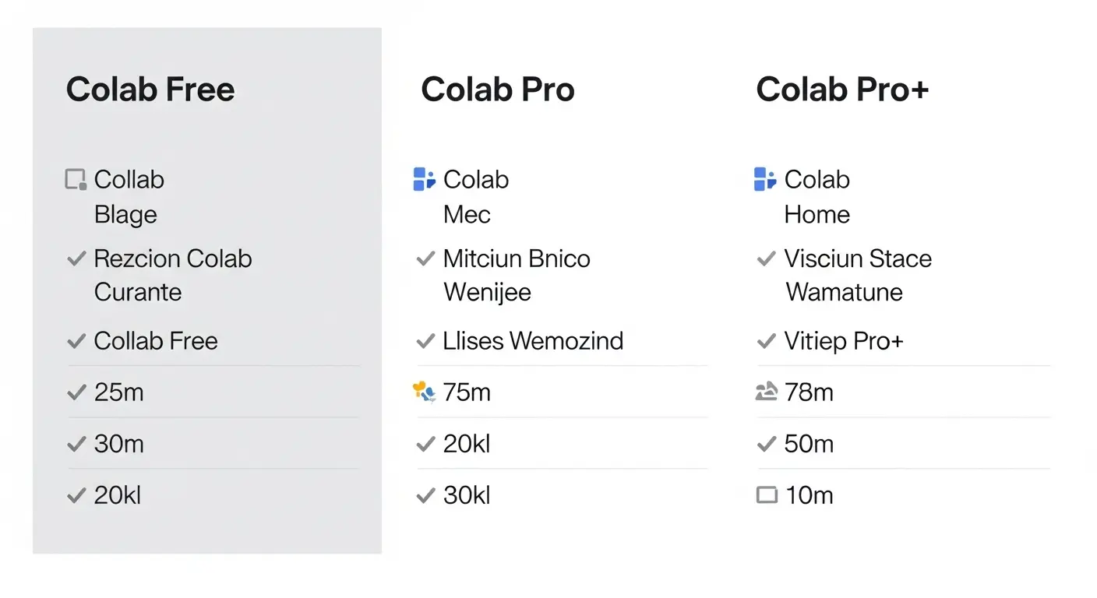Click the 50m entry under Colab Pro+

(809, 444)
